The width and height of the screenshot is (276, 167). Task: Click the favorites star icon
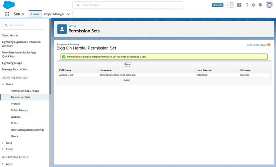(x=228, y=5)
